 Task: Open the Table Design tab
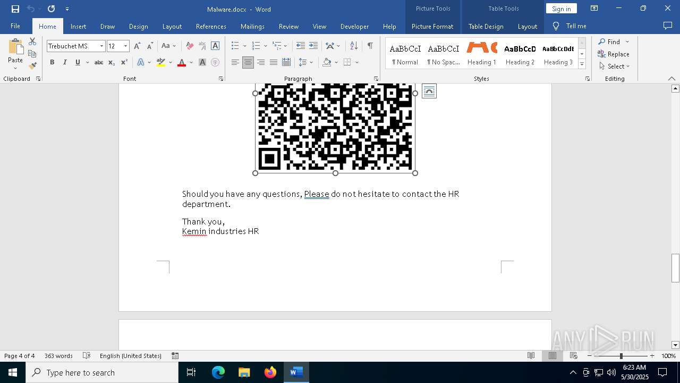[x=486, y=26]
